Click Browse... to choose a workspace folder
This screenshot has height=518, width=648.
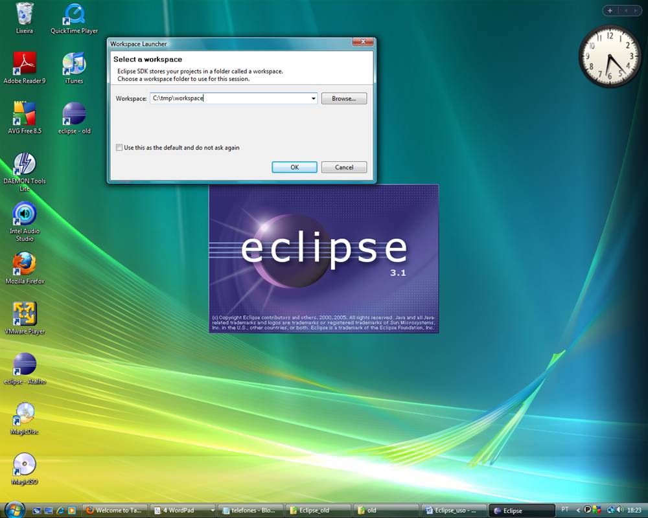pyautogui.click(x=344, y=98)
